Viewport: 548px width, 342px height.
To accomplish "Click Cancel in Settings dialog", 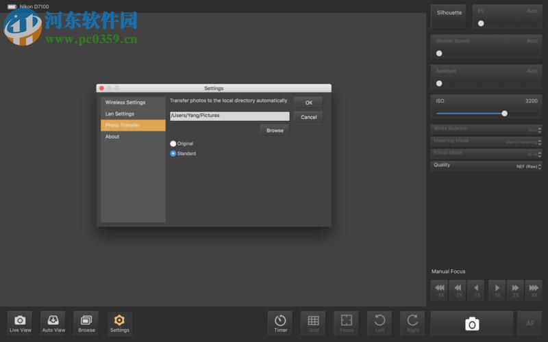I will point(308,117).
